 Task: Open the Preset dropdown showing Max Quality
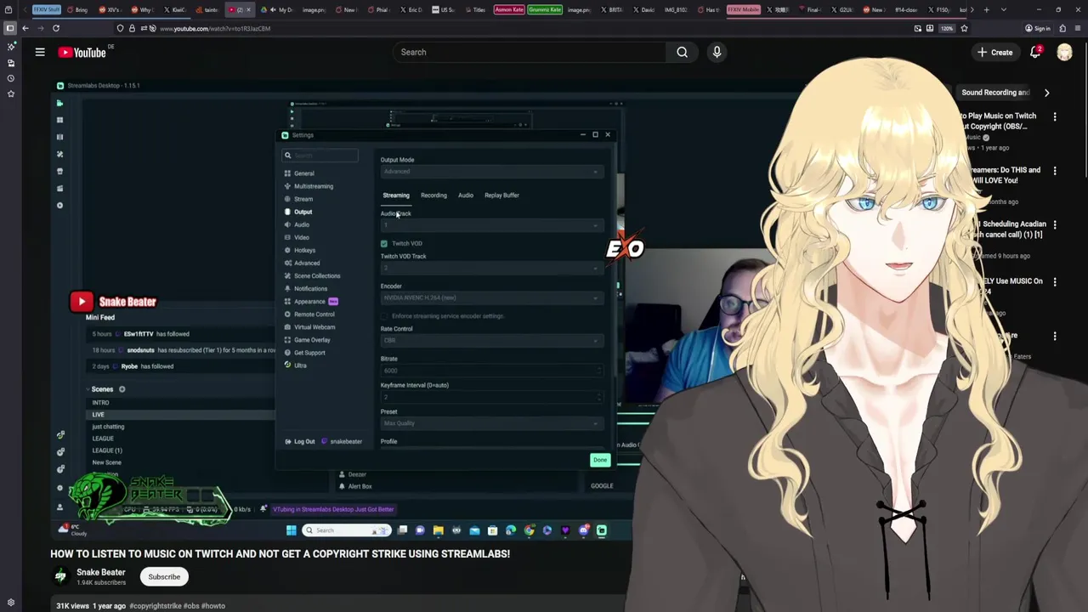pos(491,423)
